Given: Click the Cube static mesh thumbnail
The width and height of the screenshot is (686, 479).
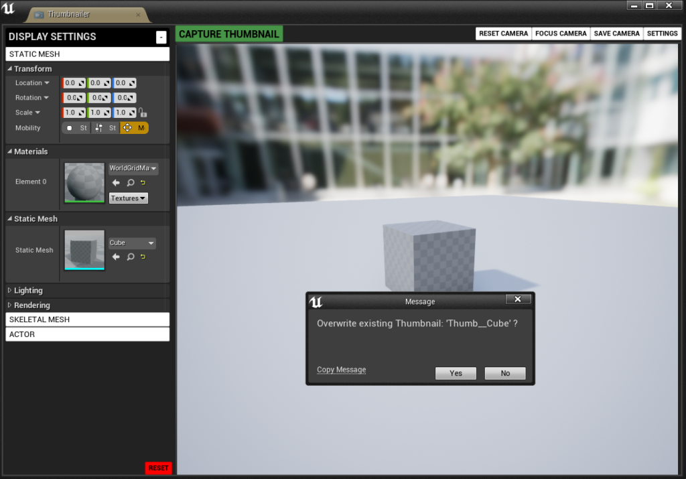Looking at the screenshot, I should coord(84,249).
